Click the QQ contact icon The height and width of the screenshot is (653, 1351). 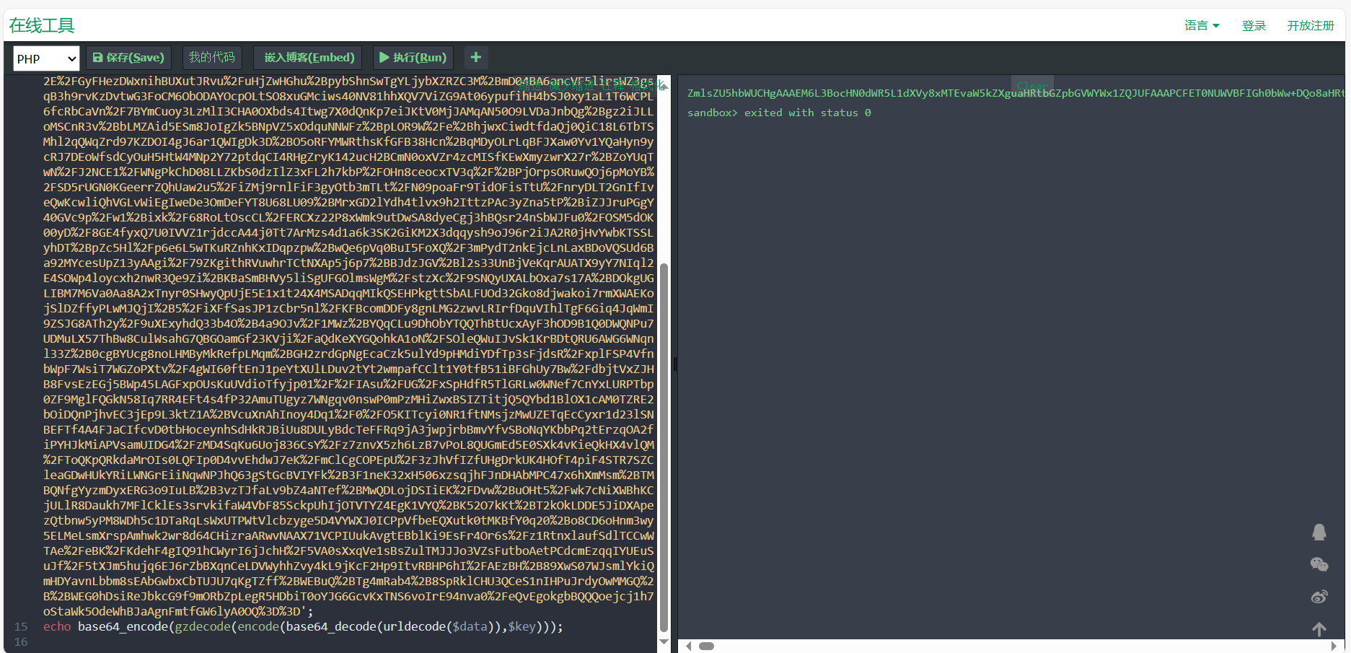(1319, 532)
